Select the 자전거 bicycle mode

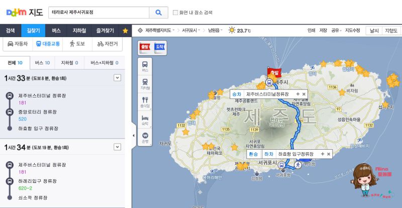point(108,44)
